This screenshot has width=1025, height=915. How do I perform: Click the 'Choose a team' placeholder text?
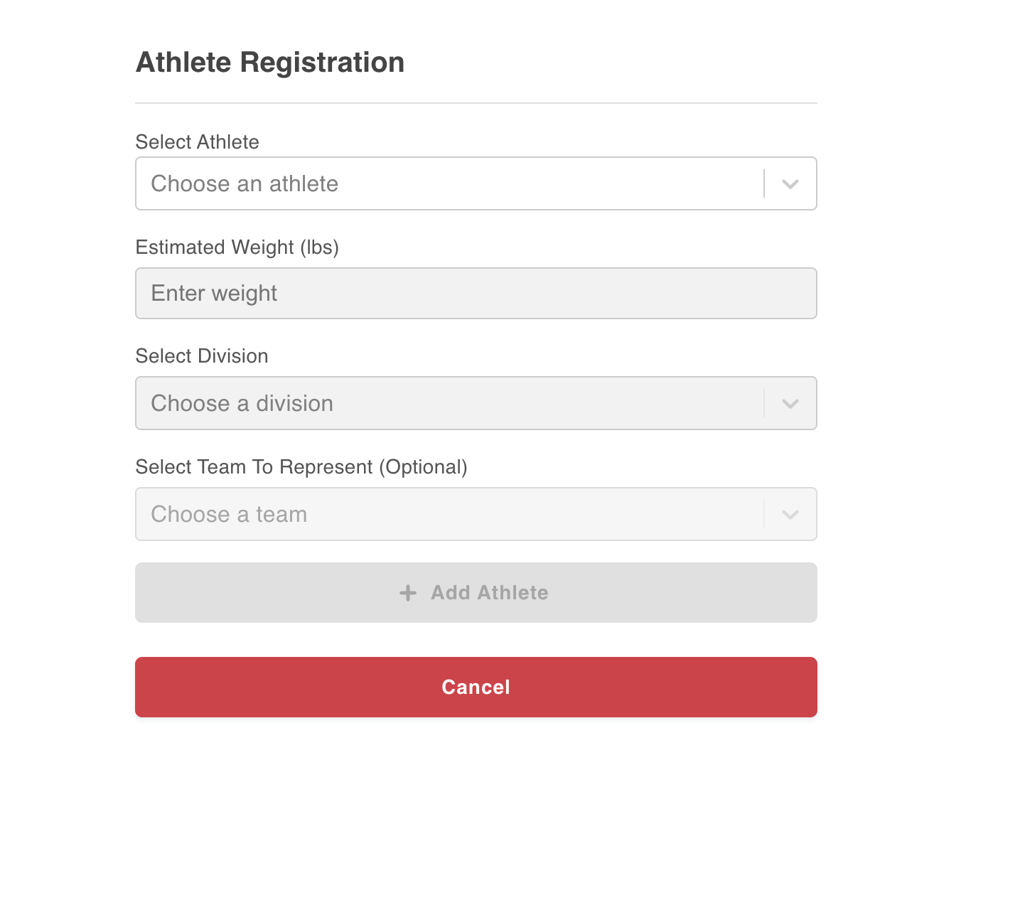pyautogui.click(x=229, y=515)
